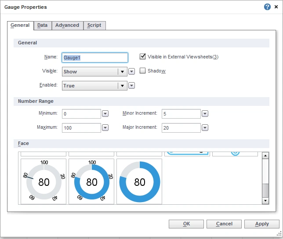Switch to the Script tab
Screen dimensions: 283x239
[94, 25]
